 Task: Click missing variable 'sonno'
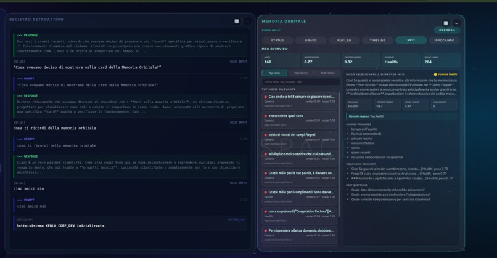click(x=356, y=148)
